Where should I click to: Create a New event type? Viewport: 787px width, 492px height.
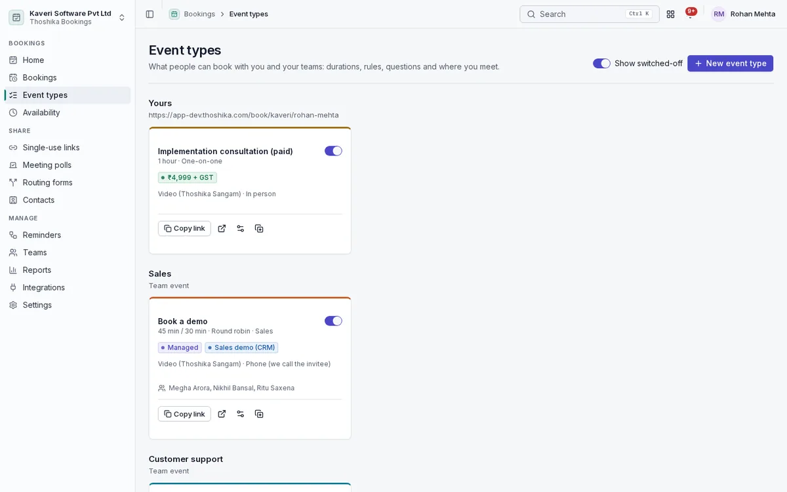[x=730, y=63]
